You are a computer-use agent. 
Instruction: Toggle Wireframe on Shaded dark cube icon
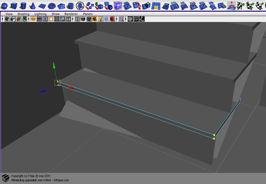pyautogui.click(x=89, y=19)
